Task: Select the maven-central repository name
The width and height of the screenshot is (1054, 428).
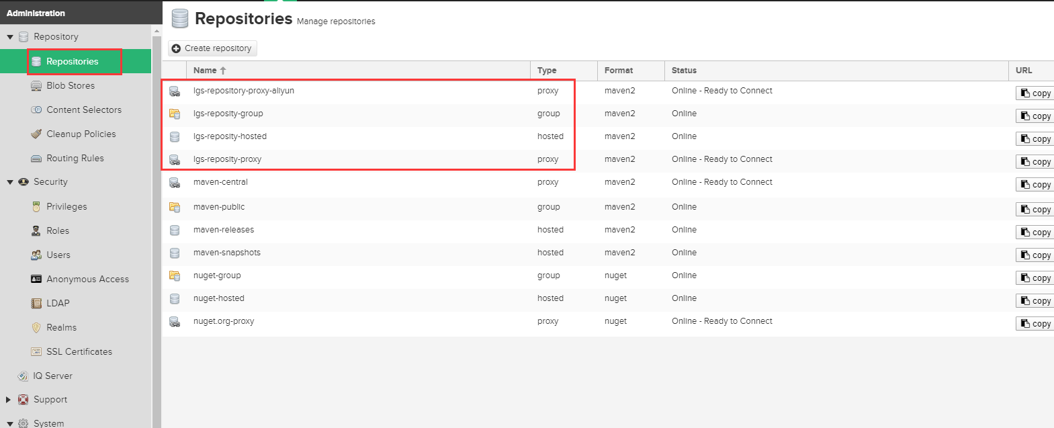Action: click(220, 182)
